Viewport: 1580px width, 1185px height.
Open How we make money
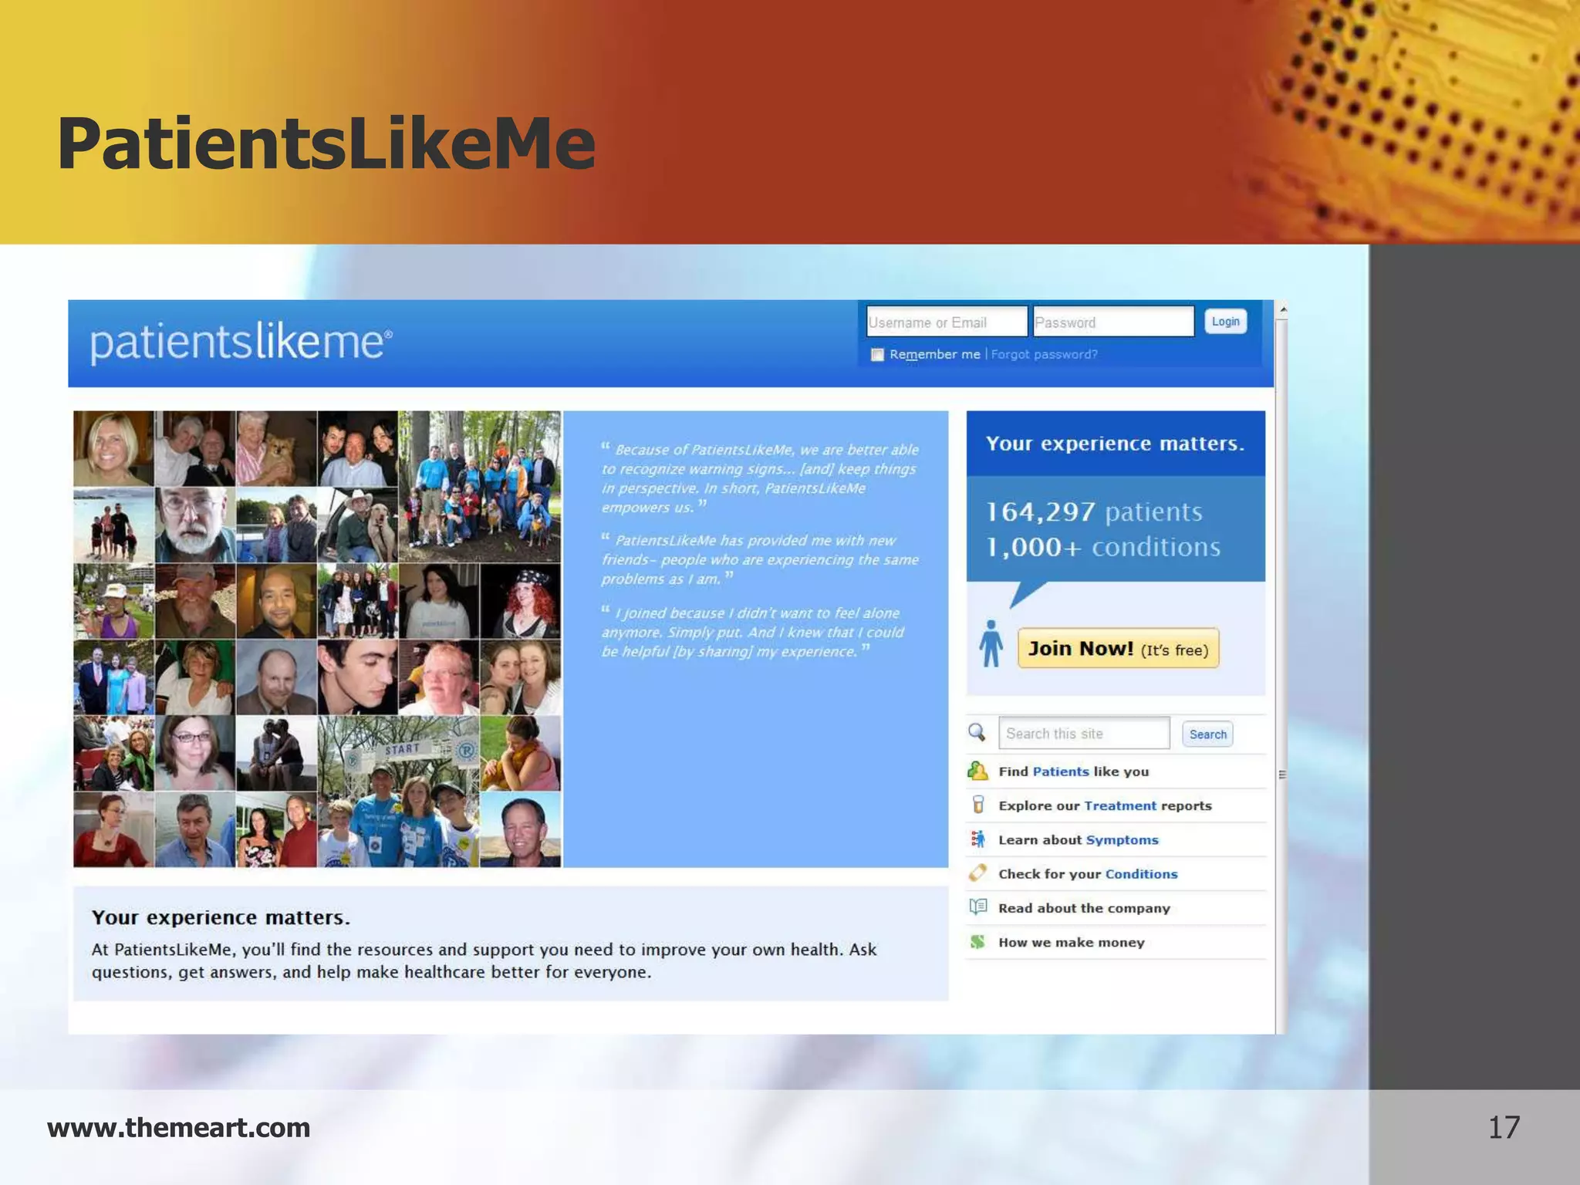click(x=1071, y=942)
